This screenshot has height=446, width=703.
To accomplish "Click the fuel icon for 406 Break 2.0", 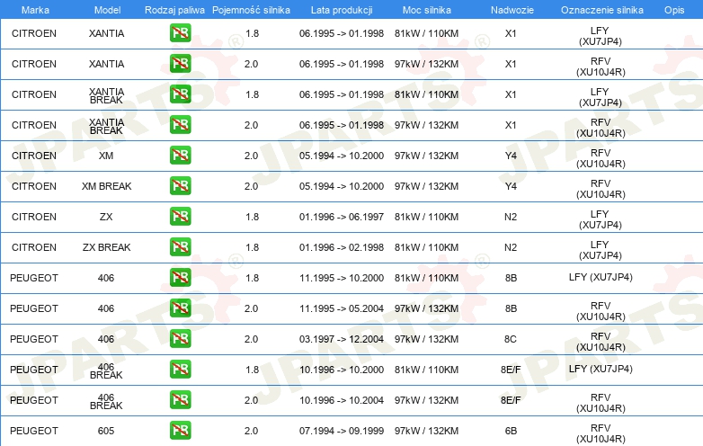I will (x=180, y=400).
